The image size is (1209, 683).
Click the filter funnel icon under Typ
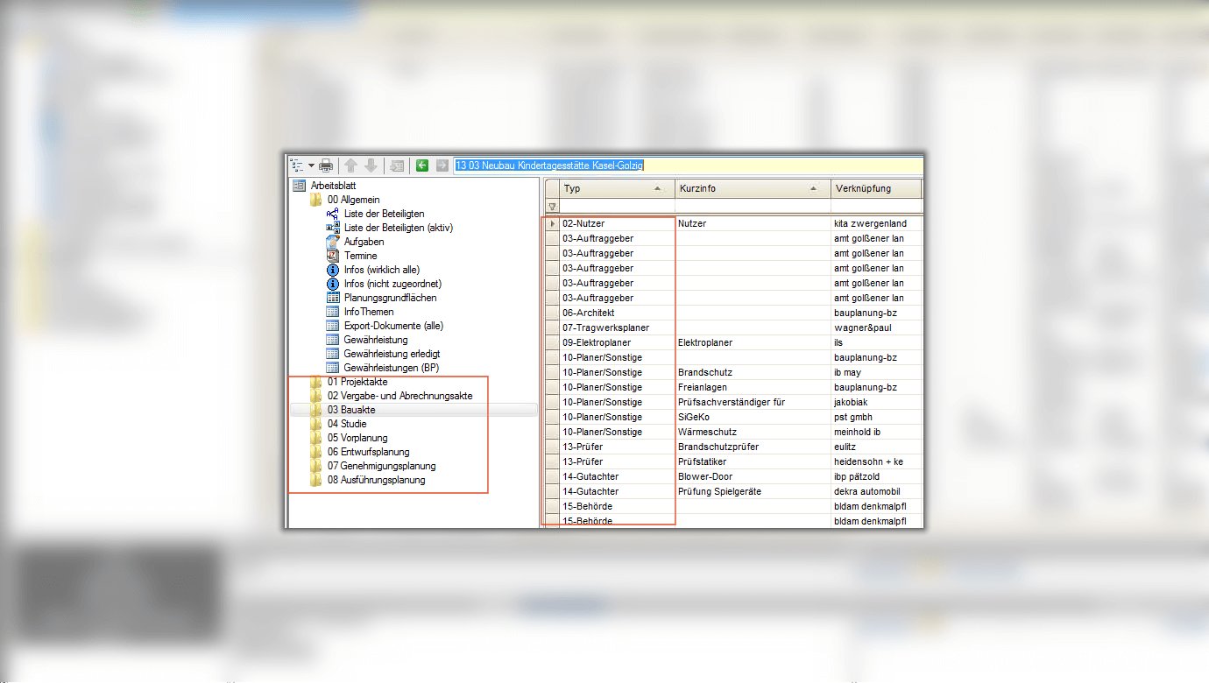click(552, 207)
